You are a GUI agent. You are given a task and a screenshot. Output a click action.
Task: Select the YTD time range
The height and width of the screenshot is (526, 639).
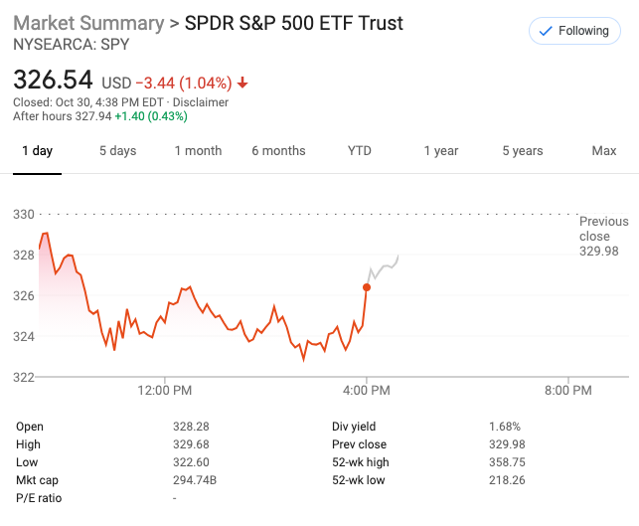click(359, 151)
